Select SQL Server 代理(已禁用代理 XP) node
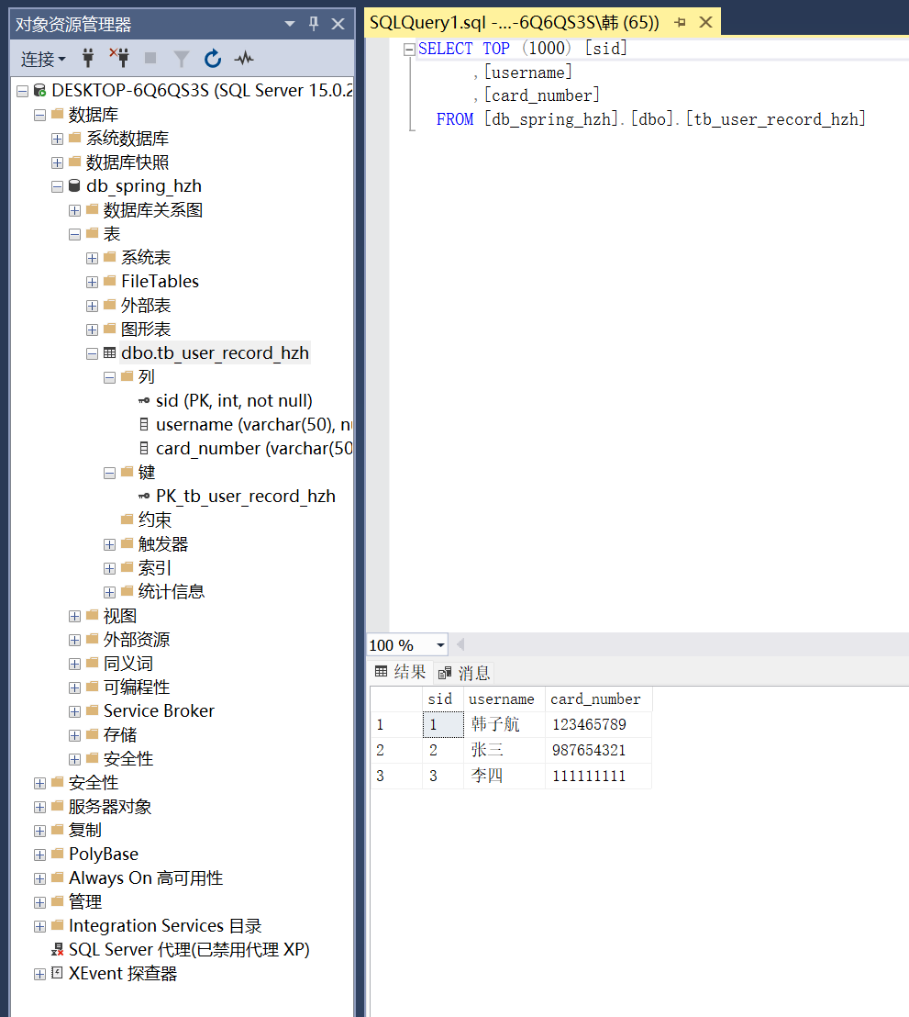 tap(189, 950)
